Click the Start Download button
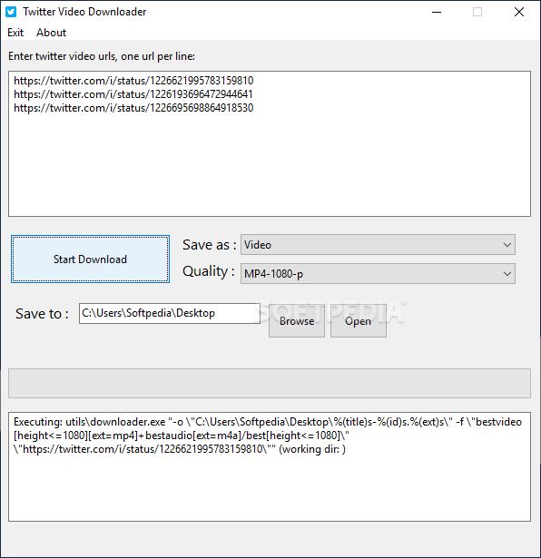The image size is (541, 558). coord(90,259)
